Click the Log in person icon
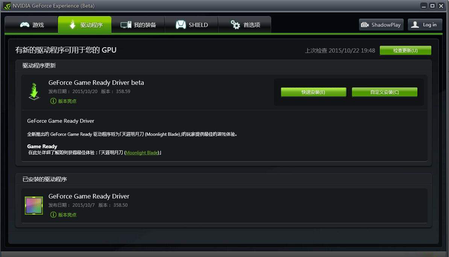Image resolution: width=449 pixels, height=257 pixels. point(415,24)
